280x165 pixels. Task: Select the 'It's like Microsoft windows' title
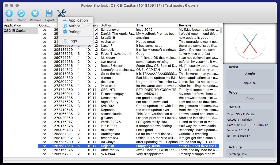[156, 50]
